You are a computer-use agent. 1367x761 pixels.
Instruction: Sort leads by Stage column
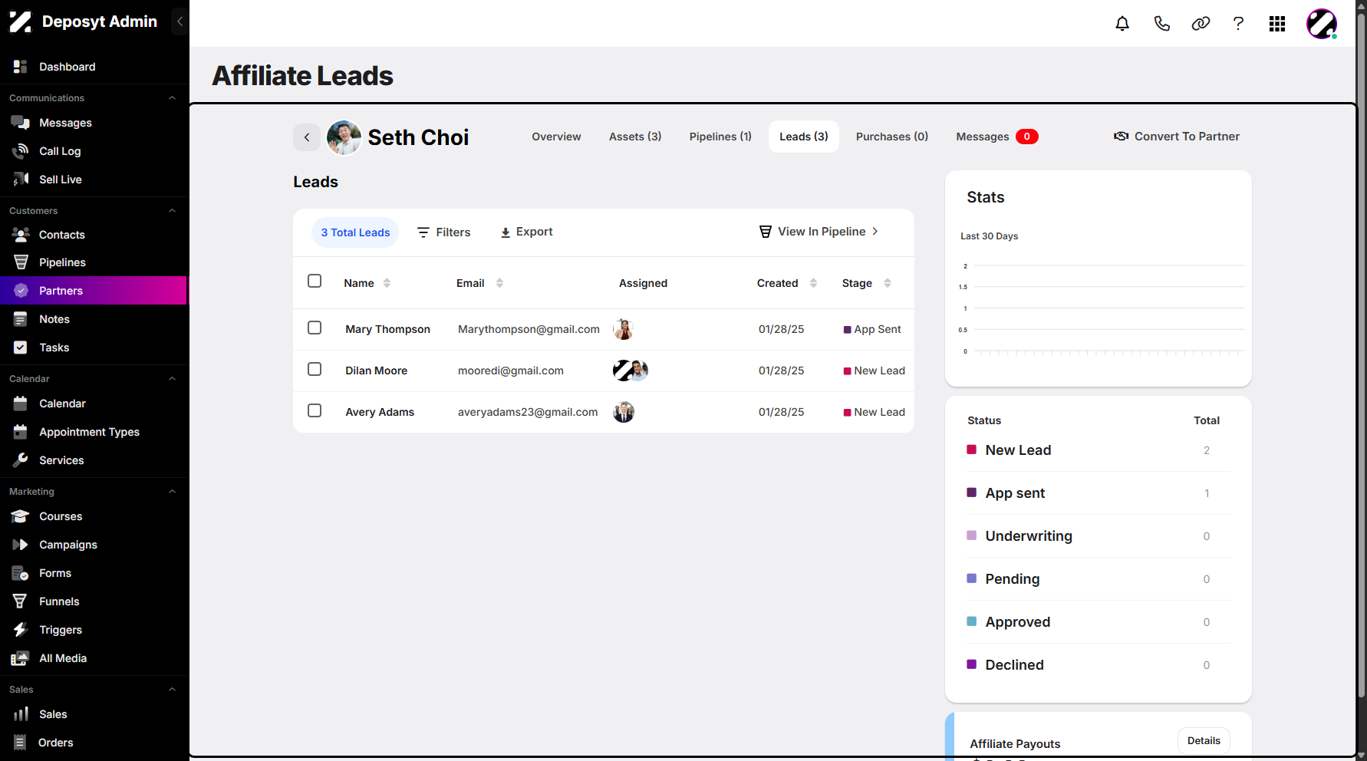[888, 283]
